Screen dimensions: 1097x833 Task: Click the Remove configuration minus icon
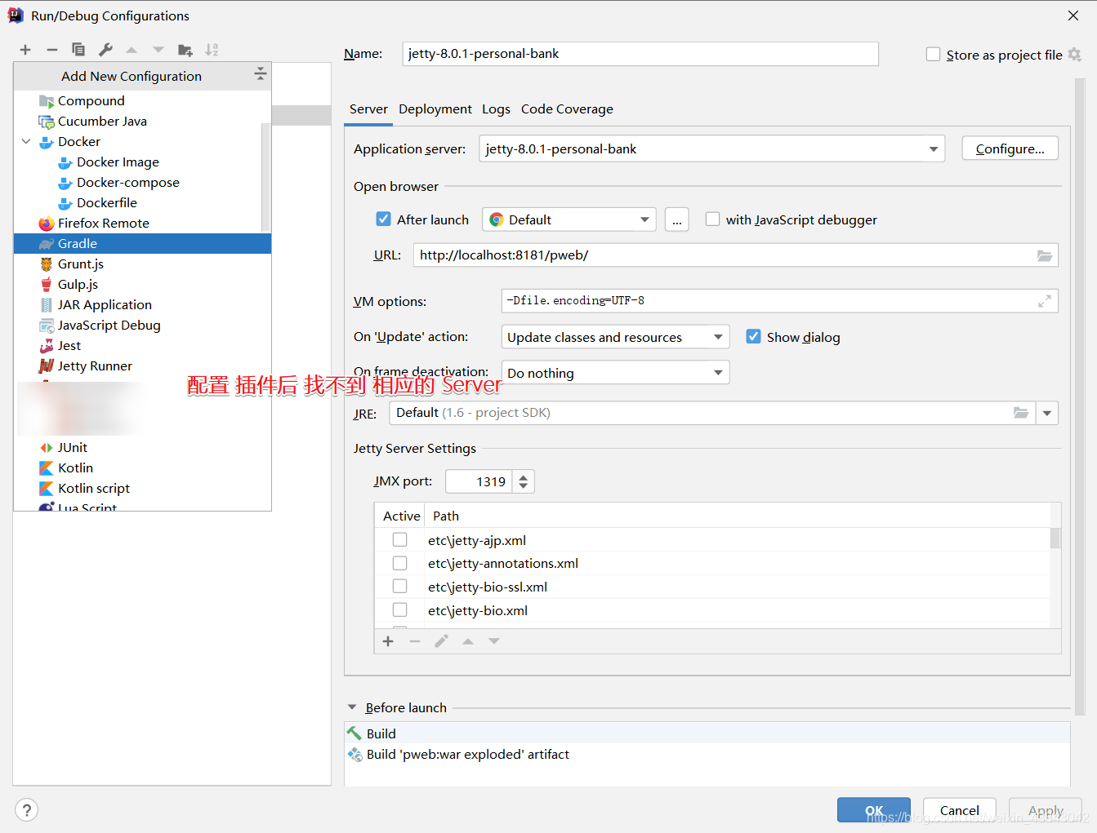coord(52,50)
